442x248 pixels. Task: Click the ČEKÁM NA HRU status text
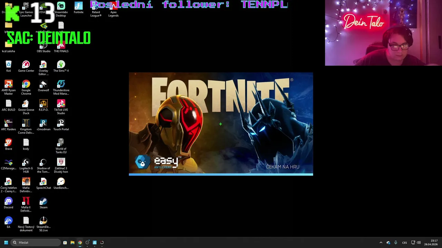(x=282, y=167)
